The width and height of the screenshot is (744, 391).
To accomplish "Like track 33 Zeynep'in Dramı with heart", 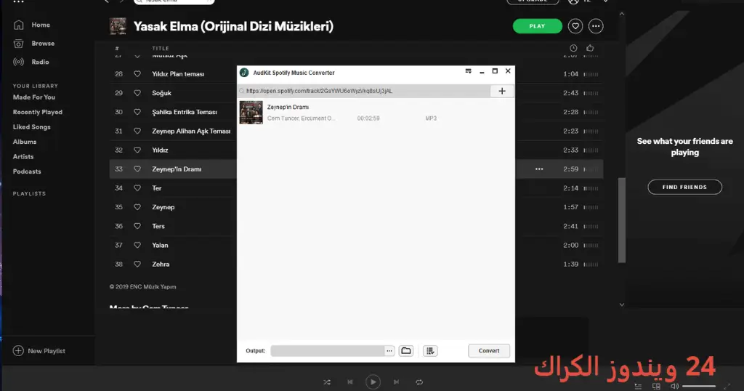I will [x=137, y=169].
